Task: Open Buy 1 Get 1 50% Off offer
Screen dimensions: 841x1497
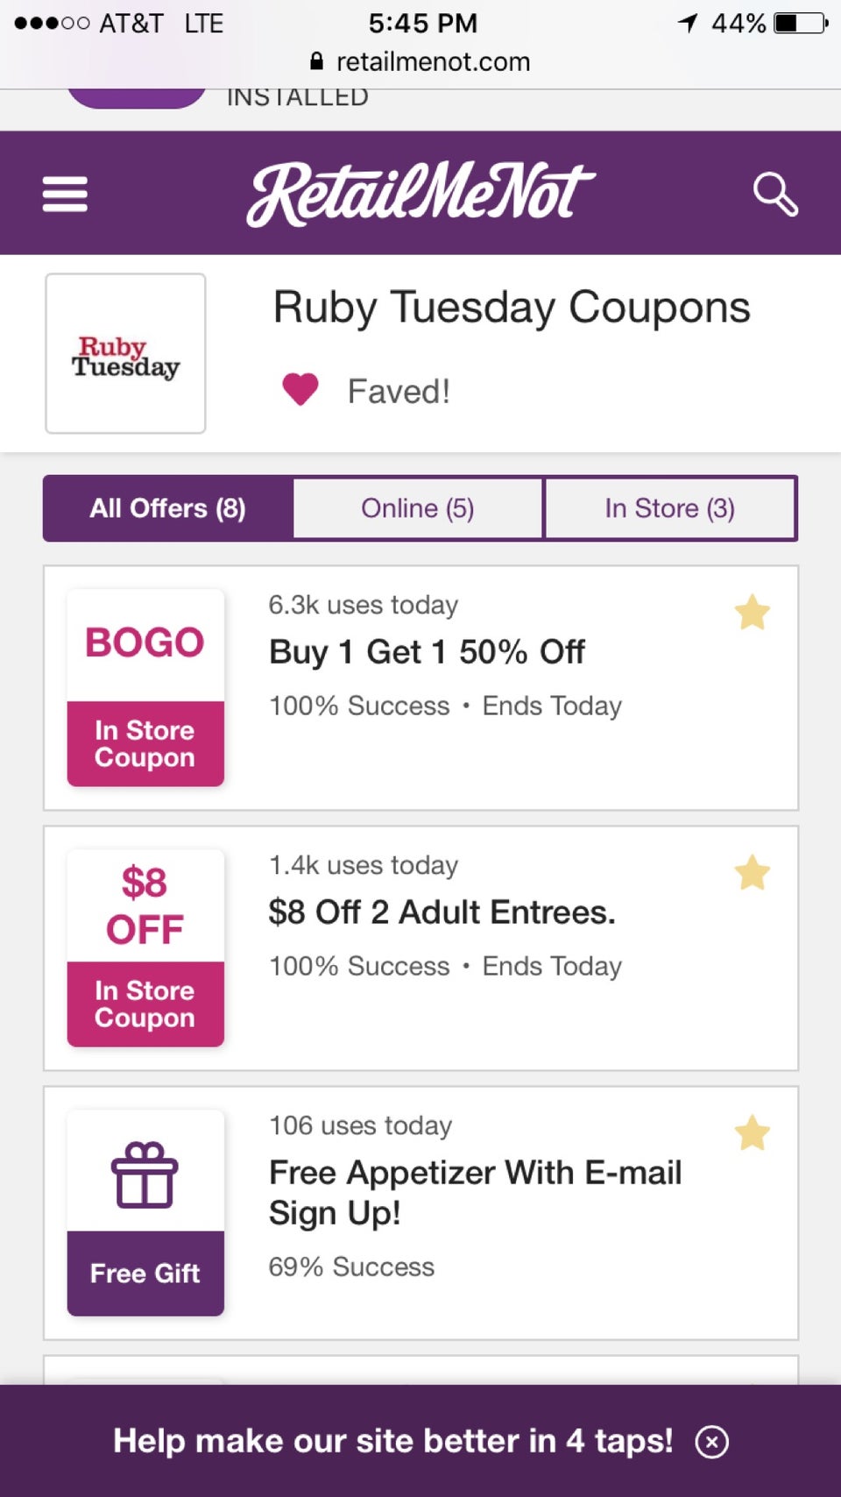Action: point(427,652)
